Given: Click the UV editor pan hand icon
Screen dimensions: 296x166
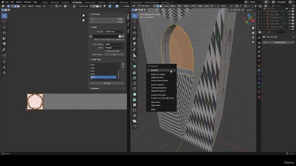Looking at the screenshot, I should 83,20.
